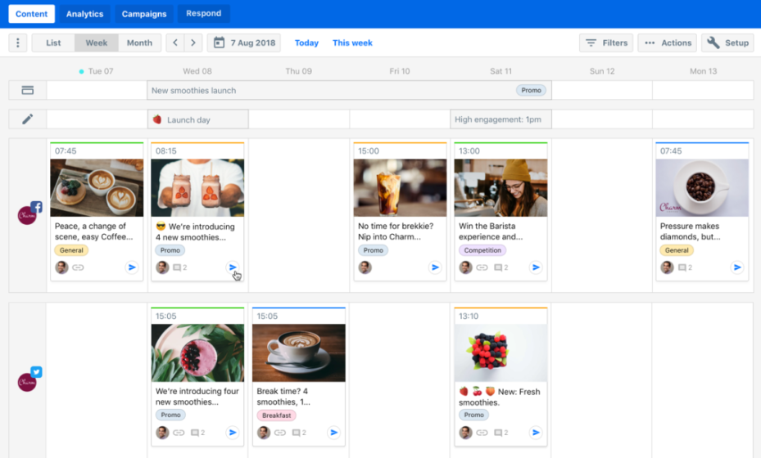
Task: Open the Filters panel
Action: click(606, 43)
